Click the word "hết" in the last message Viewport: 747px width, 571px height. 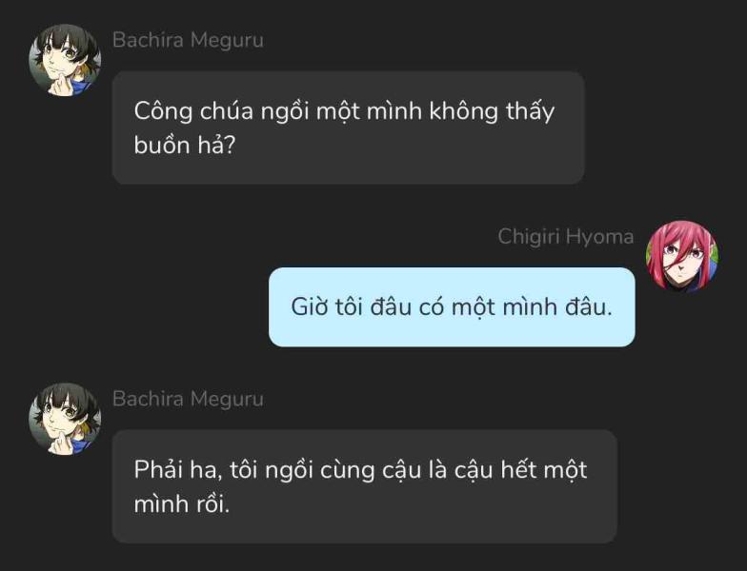pyautogui.click(x=518, y=470)
